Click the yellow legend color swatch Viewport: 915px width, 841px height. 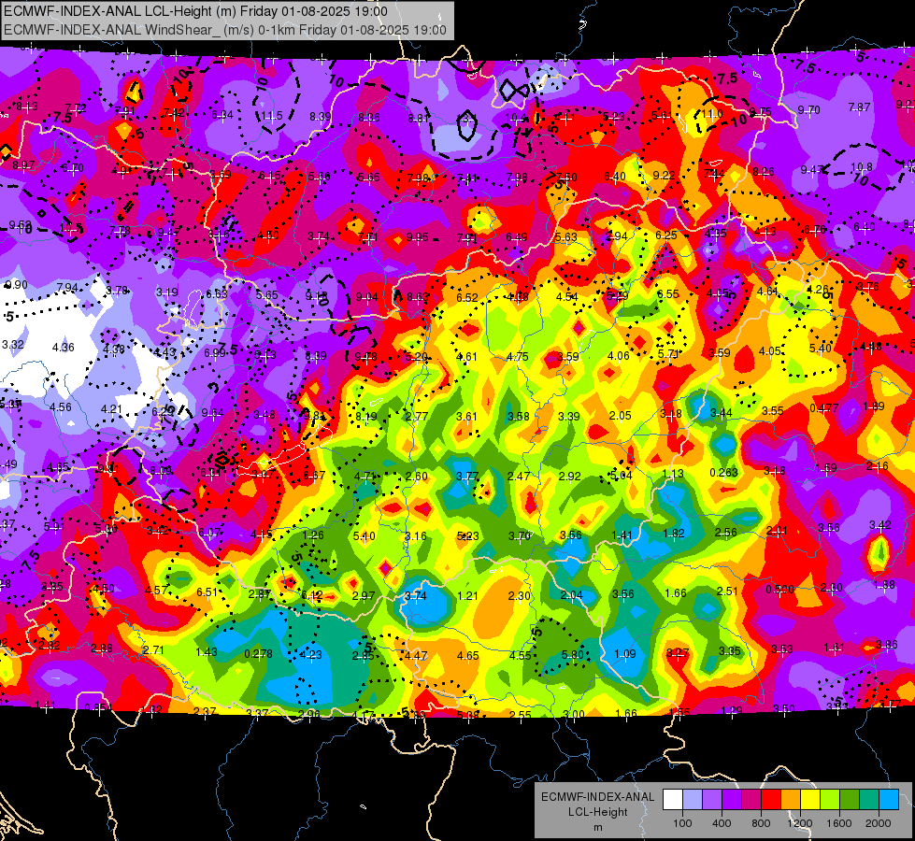(x=810, y=800)
